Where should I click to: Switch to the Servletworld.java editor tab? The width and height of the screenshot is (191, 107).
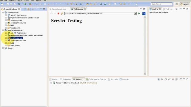click(x=58, y=9)
